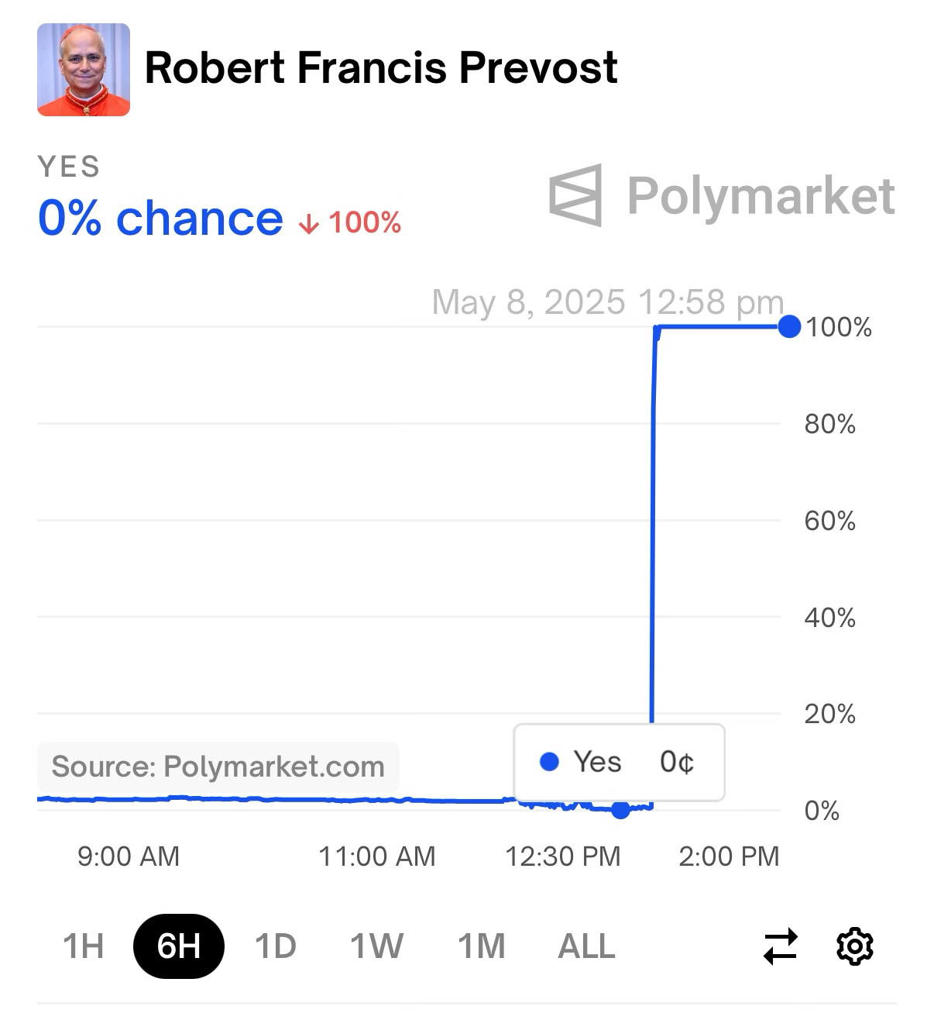Screen dimensions: 934x1020
Task: Click the Polymarket wordmark text
Action: point(761,196)
